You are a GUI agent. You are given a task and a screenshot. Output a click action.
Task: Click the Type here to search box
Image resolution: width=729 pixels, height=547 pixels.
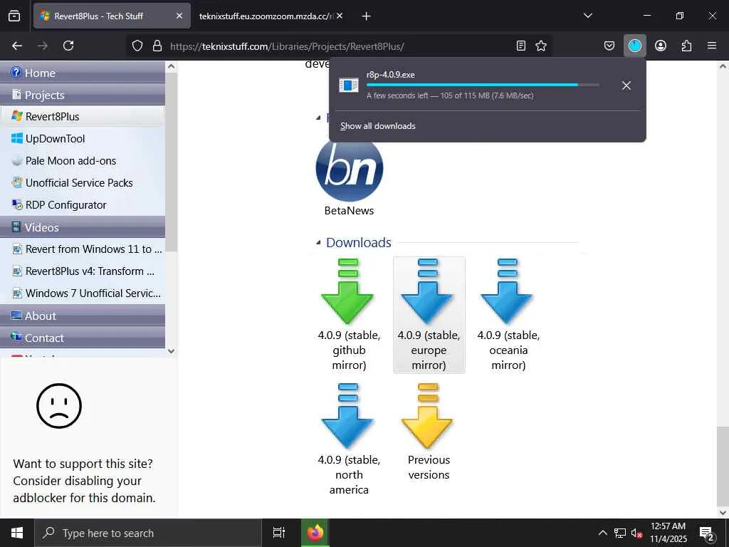coord(148,533)
